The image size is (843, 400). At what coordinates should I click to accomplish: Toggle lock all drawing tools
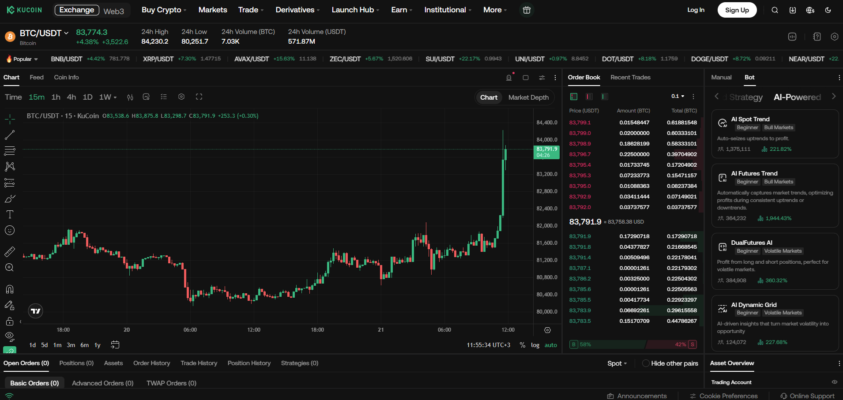pos(10,321)
